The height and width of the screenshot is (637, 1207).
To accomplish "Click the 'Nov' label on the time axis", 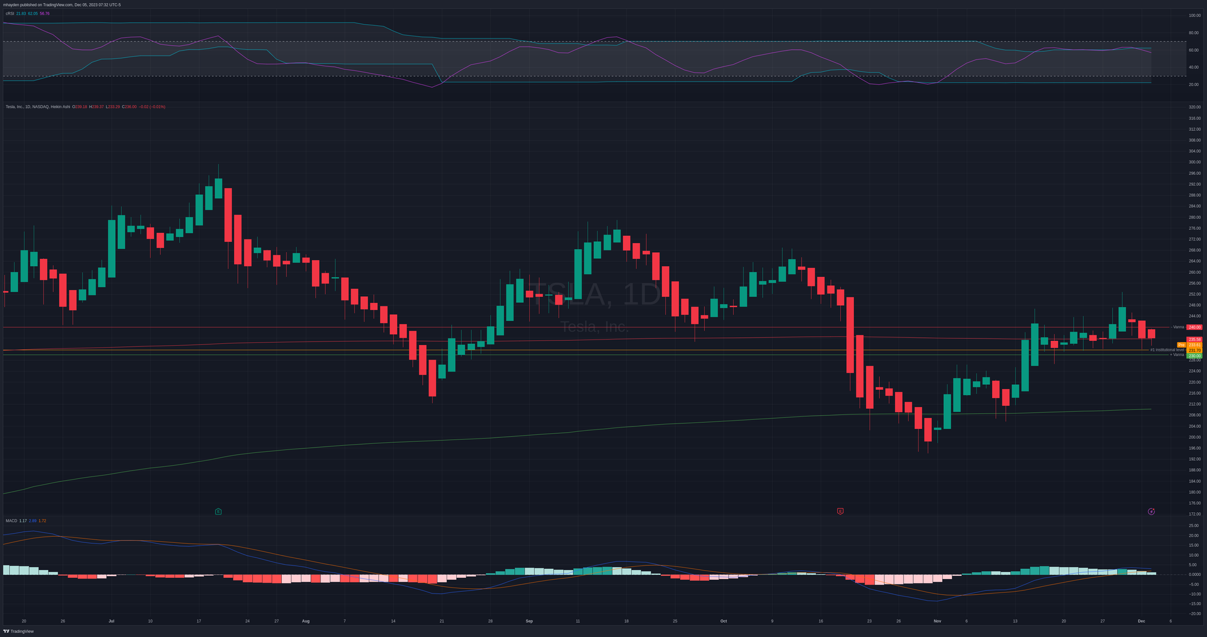I will [x=937, y=621].
